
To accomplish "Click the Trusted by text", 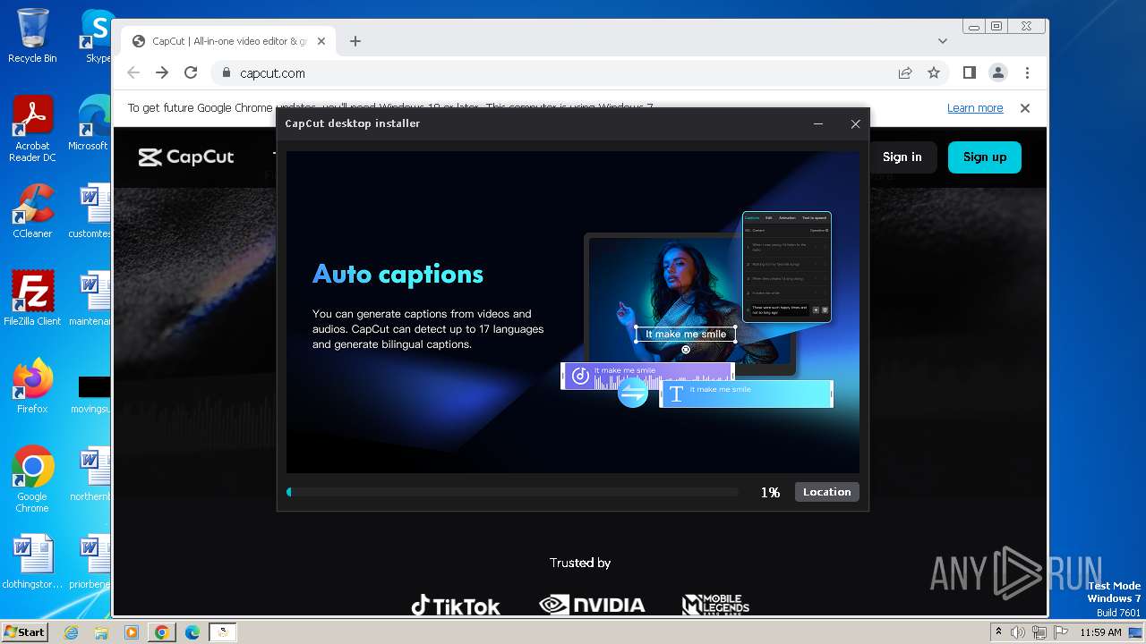I will click(580, 563).
